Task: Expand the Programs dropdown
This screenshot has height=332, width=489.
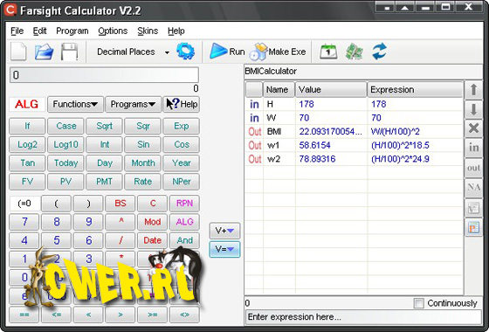Action: coord(133,104)
